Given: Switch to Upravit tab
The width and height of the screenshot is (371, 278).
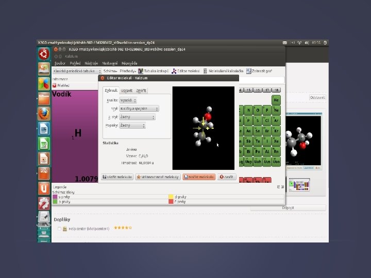Looking at the screenshot, I should click(x=127, y=91).
